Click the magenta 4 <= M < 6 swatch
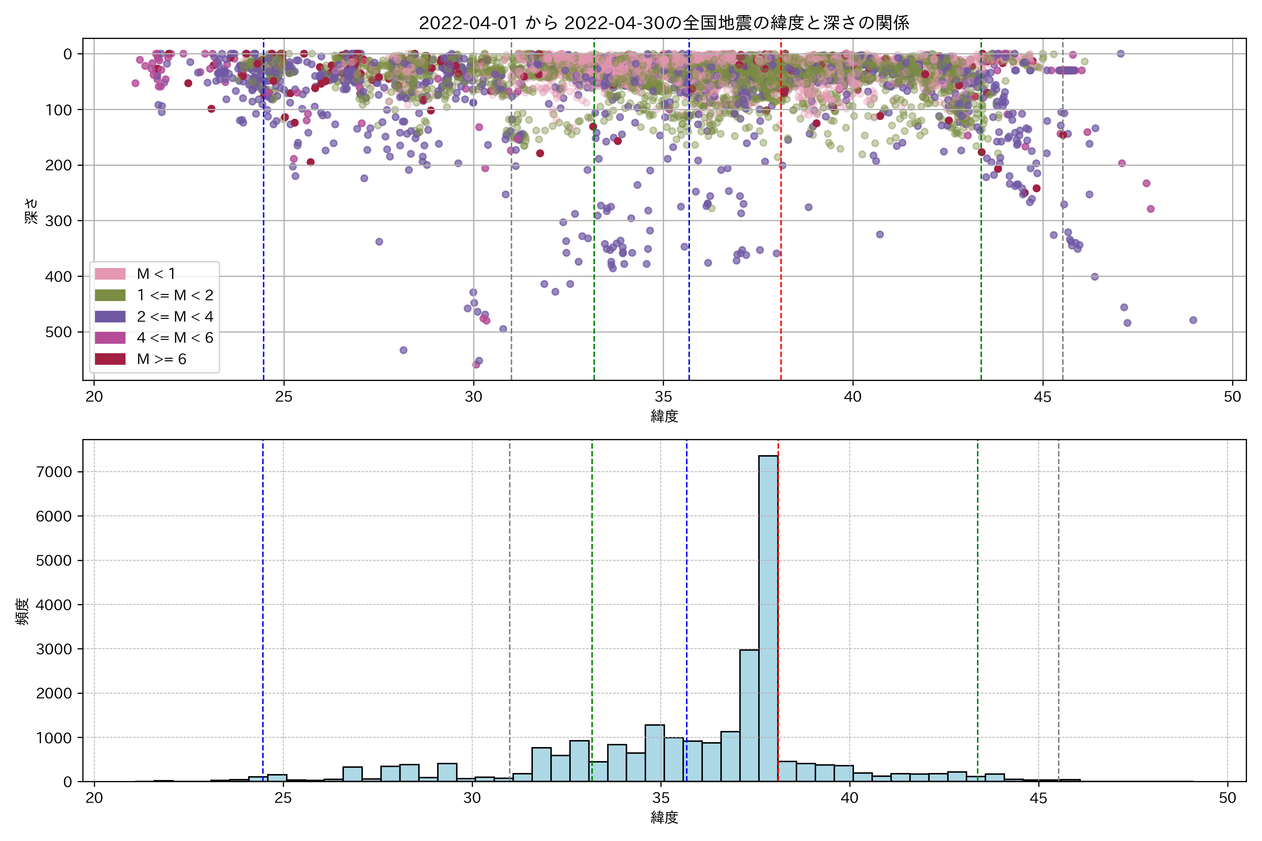This screenshot has height=841, width=1262. [x=110, y=338]
